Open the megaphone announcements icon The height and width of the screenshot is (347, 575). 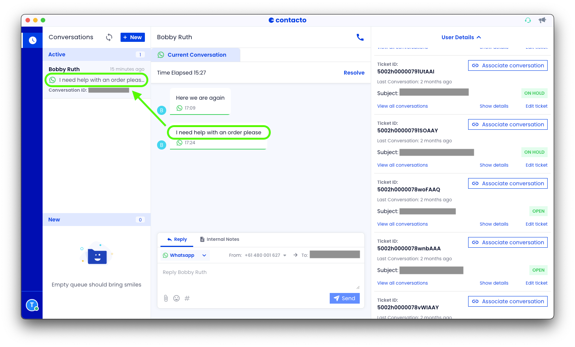(x=542, y=20)
